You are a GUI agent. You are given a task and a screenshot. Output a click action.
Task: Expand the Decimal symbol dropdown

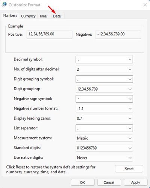104,59
